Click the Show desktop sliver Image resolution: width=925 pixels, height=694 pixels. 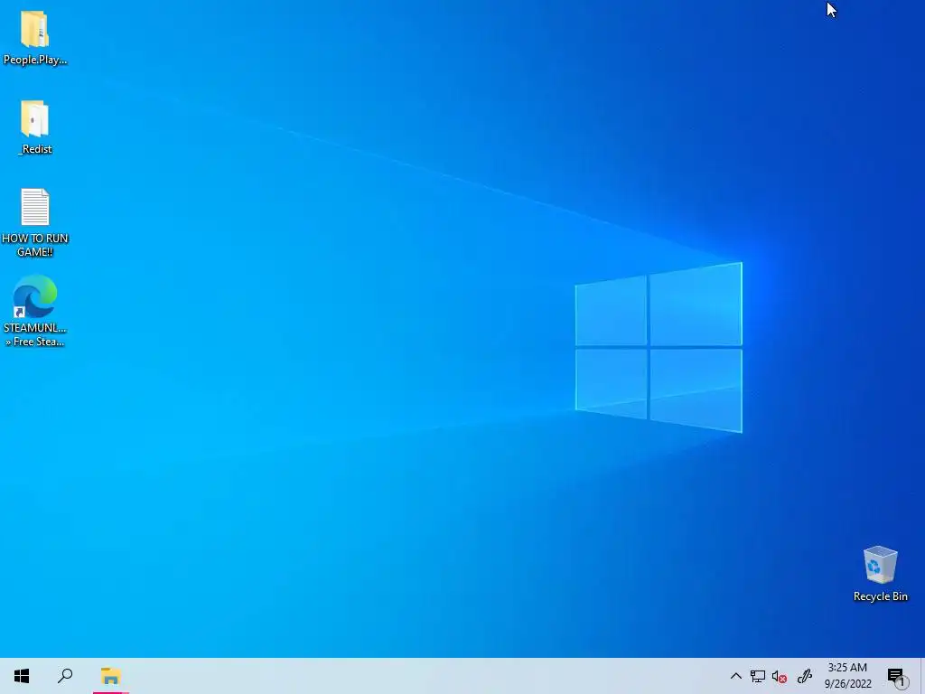pyautogui.click(x=922, y=676)
